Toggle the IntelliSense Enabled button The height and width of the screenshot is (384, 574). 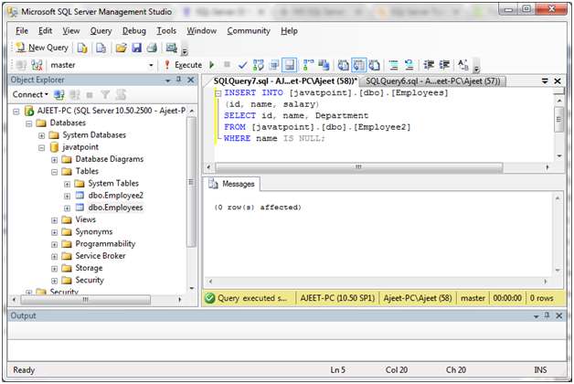289,65
